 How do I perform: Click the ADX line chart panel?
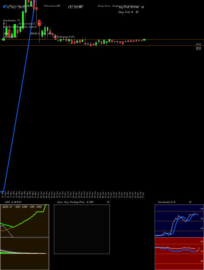[24, 221]
